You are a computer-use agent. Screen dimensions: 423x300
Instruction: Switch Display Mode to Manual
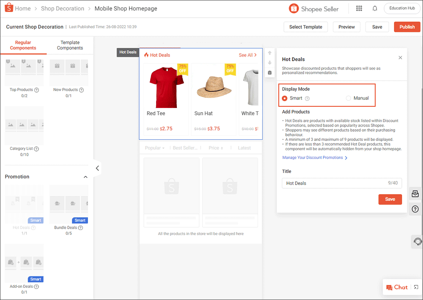pyautogui.click(x=349, y=98)
